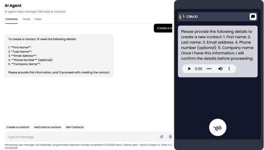Click the "Add note to contact" button
264x150 pixels.
tap(47, 127)
